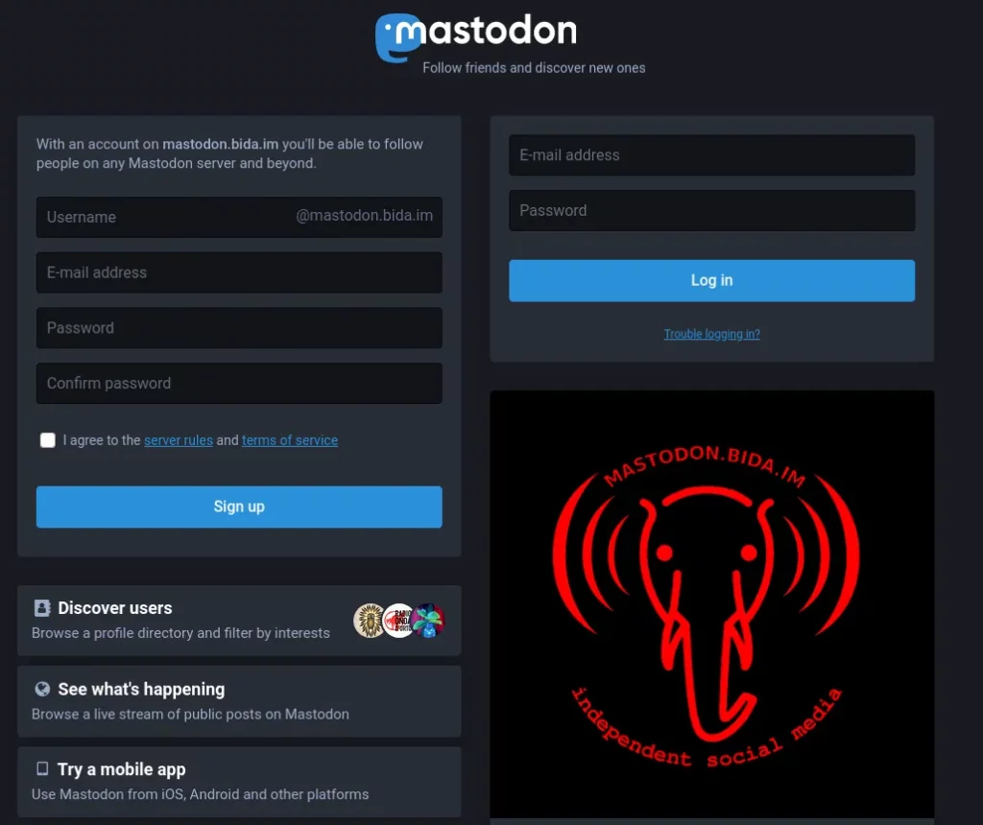Focus the signup E-mail address field
The image size is (983, 825).
point(239,272)
